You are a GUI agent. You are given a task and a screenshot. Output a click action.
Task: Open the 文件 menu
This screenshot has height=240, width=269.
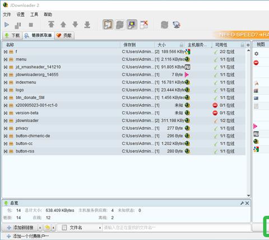pos(7,15)
